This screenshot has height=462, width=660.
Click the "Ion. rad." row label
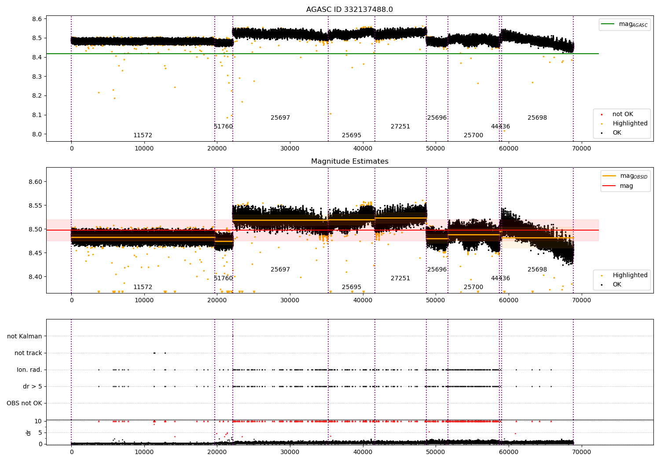29,370
